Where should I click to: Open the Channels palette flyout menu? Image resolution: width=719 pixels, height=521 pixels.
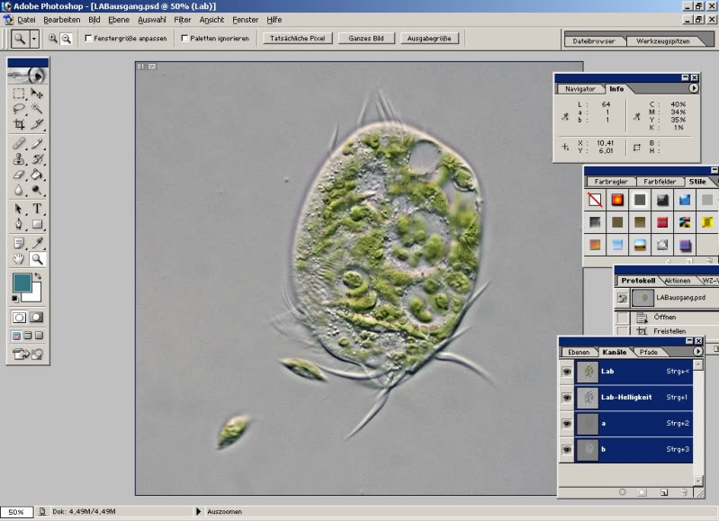pos(698,351)
